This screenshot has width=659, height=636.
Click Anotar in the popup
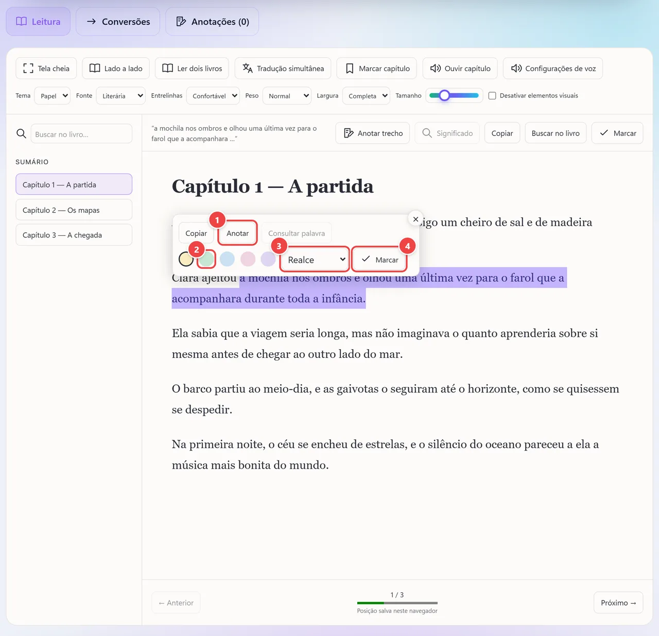pyautogui.click(x=237, y=233)
